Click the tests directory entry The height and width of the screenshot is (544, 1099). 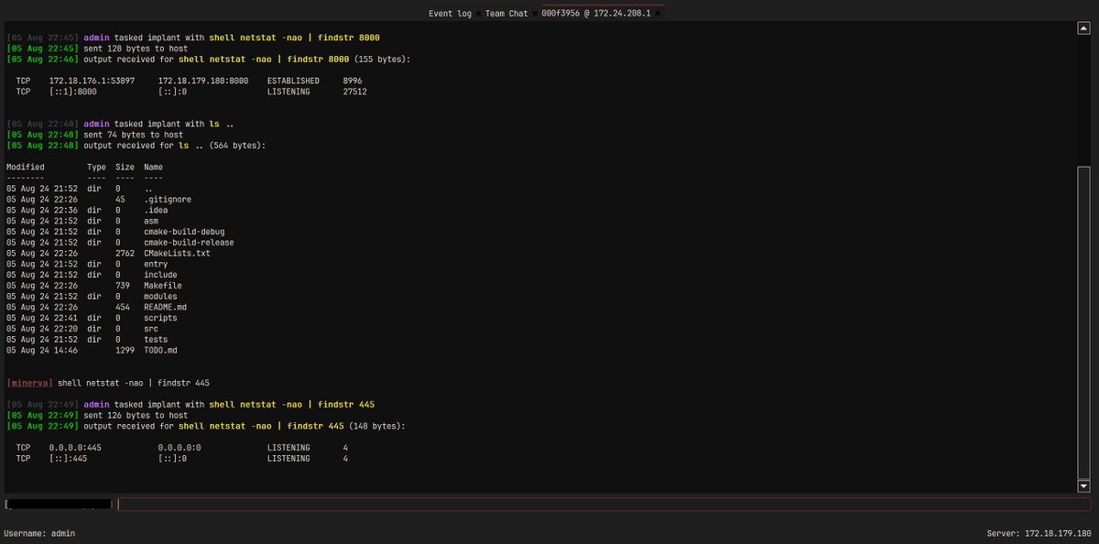tap(156, 339)
